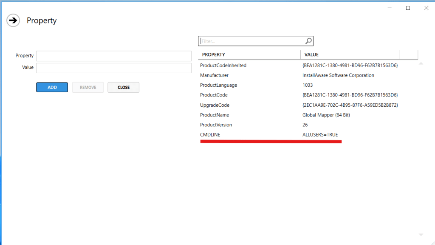Focus the Property name input field
435x245 pixels.
tap(113, 56)
